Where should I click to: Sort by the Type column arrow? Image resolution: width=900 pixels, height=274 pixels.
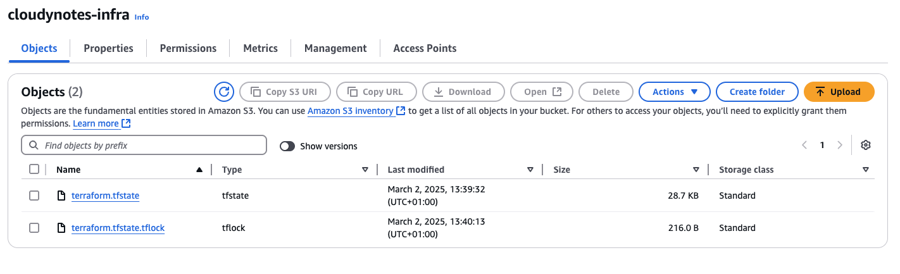(x=365, y=170)
